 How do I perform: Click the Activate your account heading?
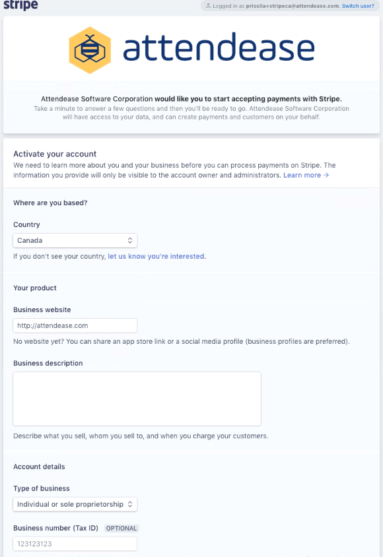[55, 154]
